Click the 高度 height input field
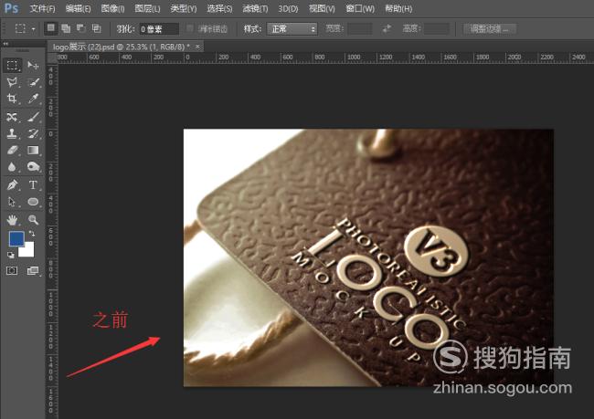 tap(437, 29)
